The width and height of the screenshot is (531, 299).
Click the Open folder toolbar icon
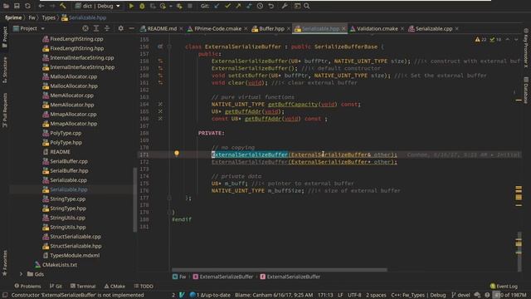pyautogui.click(x=6, y=6)
